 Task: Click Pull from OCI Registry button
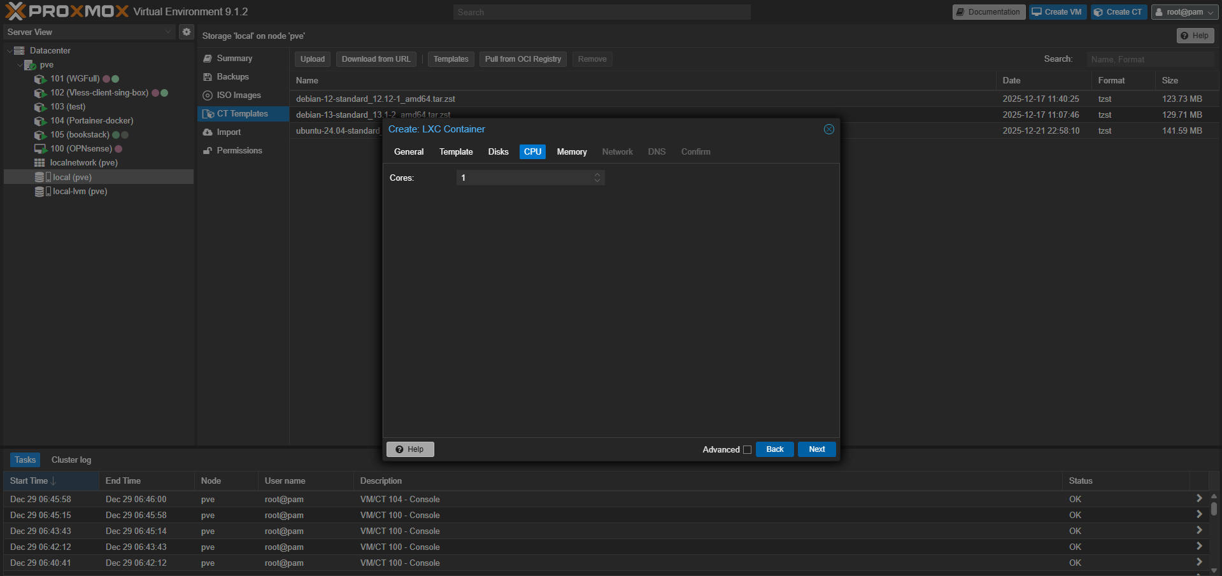pos(523,59)
